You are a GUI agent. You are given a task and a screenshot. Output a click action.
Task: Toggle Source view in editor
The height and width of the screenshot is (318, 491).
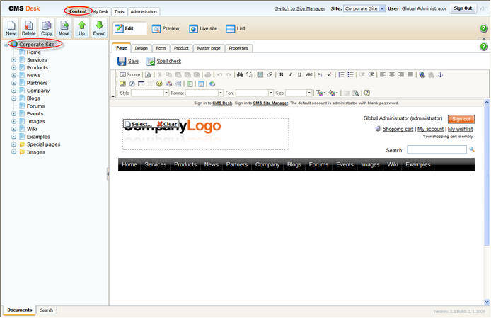coord(130,74)
